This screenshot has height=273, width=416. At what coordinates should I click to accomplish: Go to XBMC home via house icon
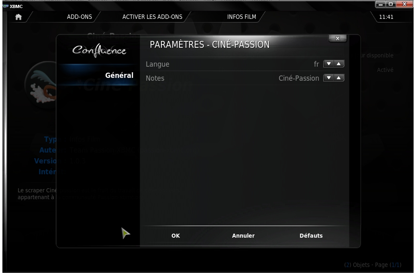click(x=18, y=17)
